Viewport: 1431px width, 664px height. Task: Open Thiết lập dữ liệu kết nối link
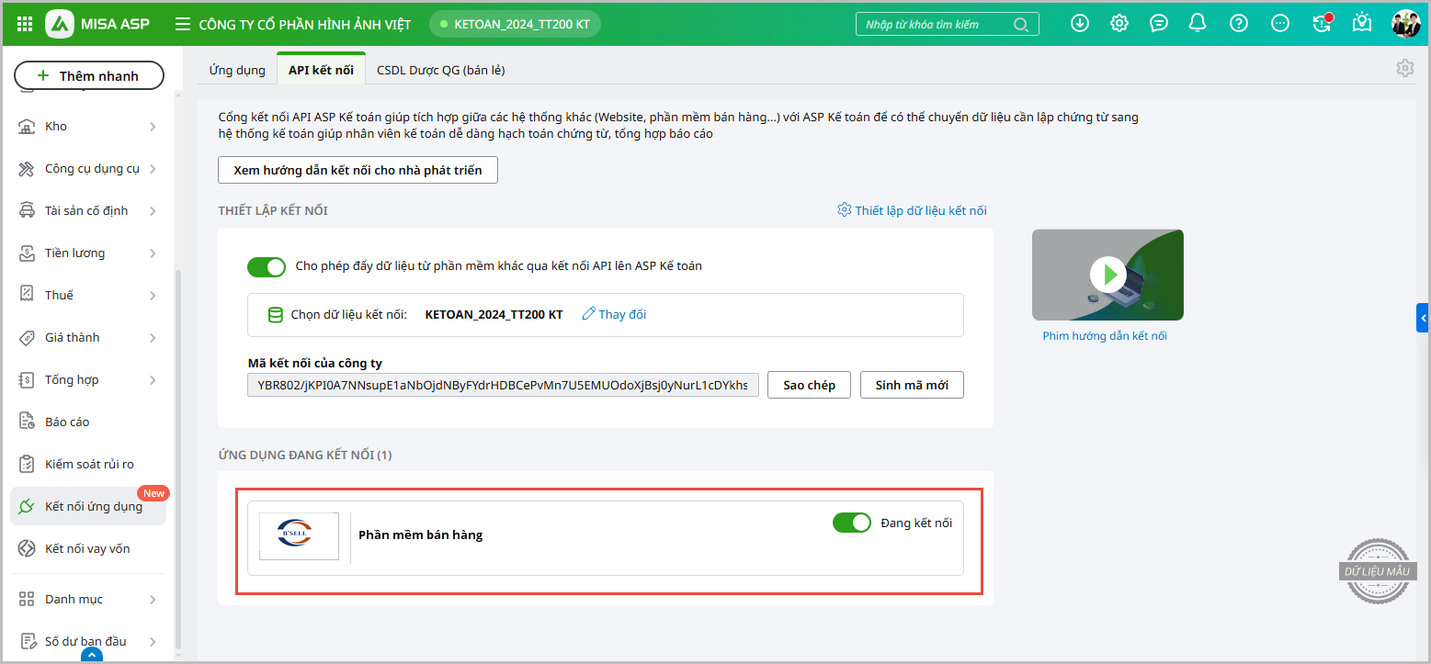(912, 210)
